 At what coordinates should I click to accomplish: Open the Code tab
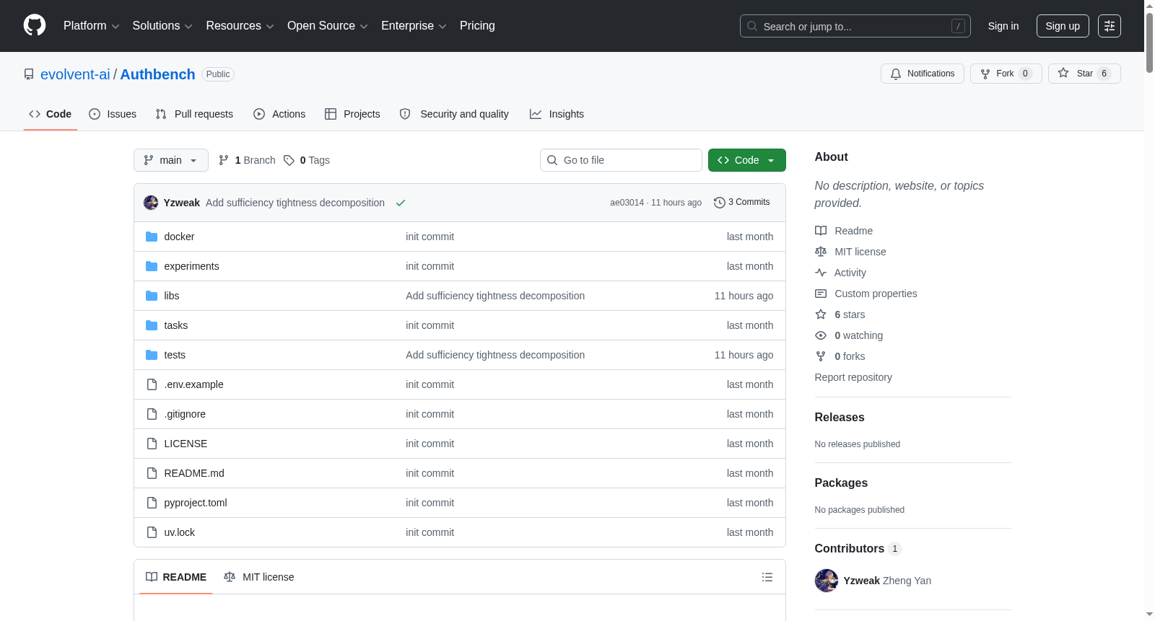click(51, 114)
